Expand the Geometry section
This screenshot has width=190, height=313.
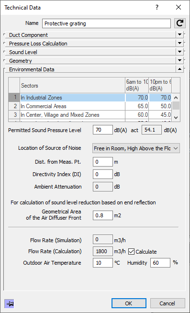[179, 60]
